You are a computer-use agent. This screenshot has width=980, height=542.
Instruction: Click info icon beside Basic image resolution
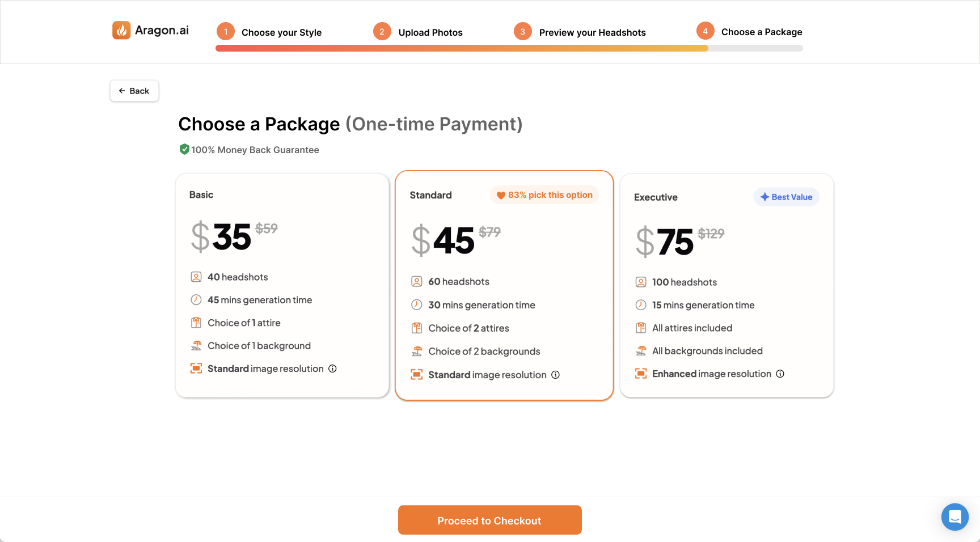click(333, 369)
